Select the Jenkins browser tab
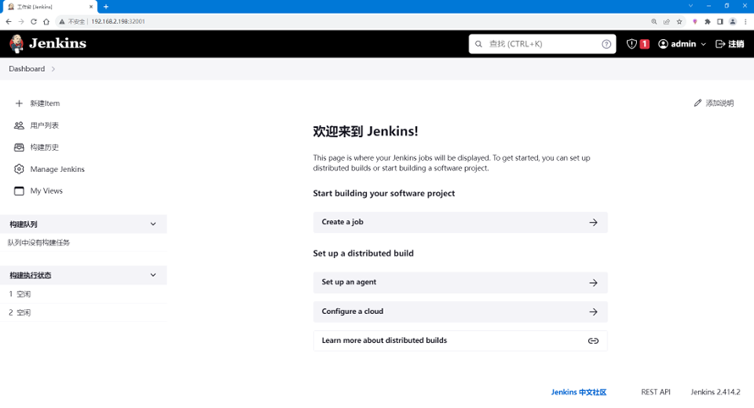Image resolution: width=754 pixels, height=408 pixels. 50,7
